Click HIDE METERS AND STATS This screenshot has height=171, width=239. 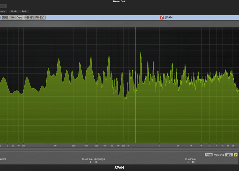click(x=35, y=17)
